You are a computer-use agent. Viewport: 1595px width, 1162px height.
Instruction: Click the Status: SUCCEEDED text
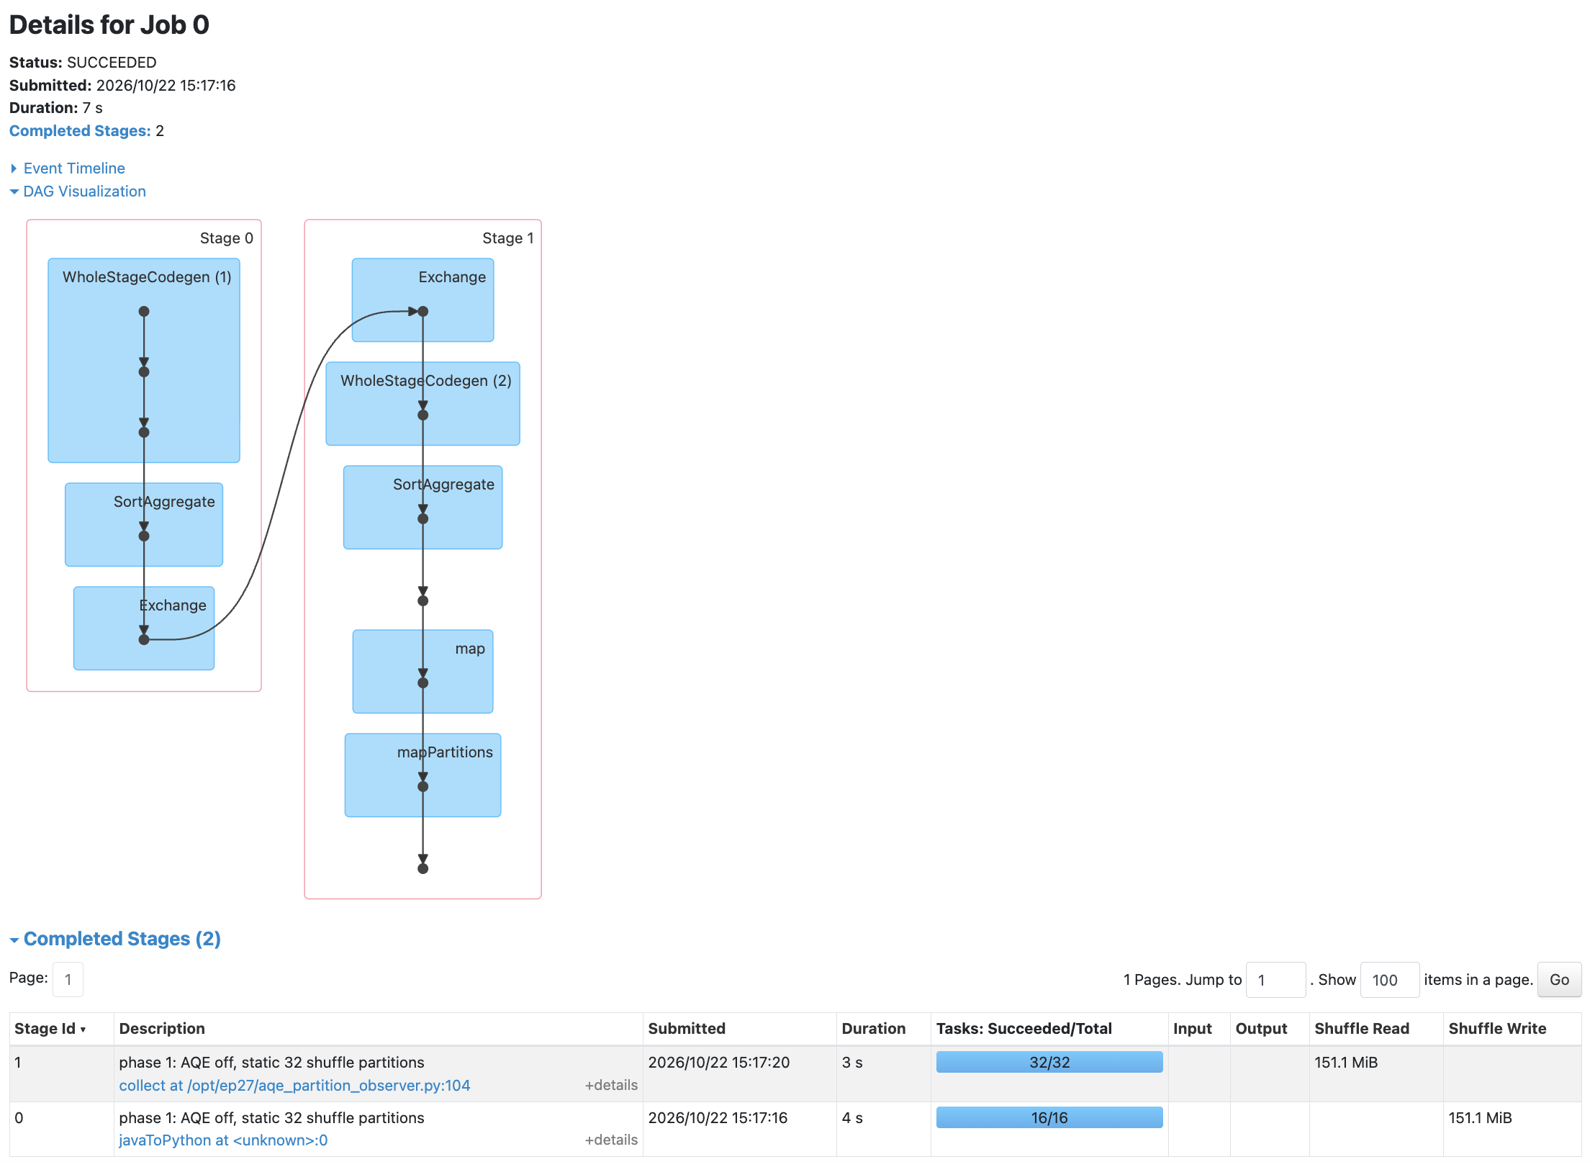coord(83,62)
